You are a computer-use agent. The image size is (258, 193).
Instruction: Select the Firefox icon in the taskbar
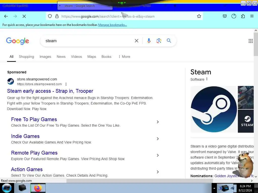[38, 188]
